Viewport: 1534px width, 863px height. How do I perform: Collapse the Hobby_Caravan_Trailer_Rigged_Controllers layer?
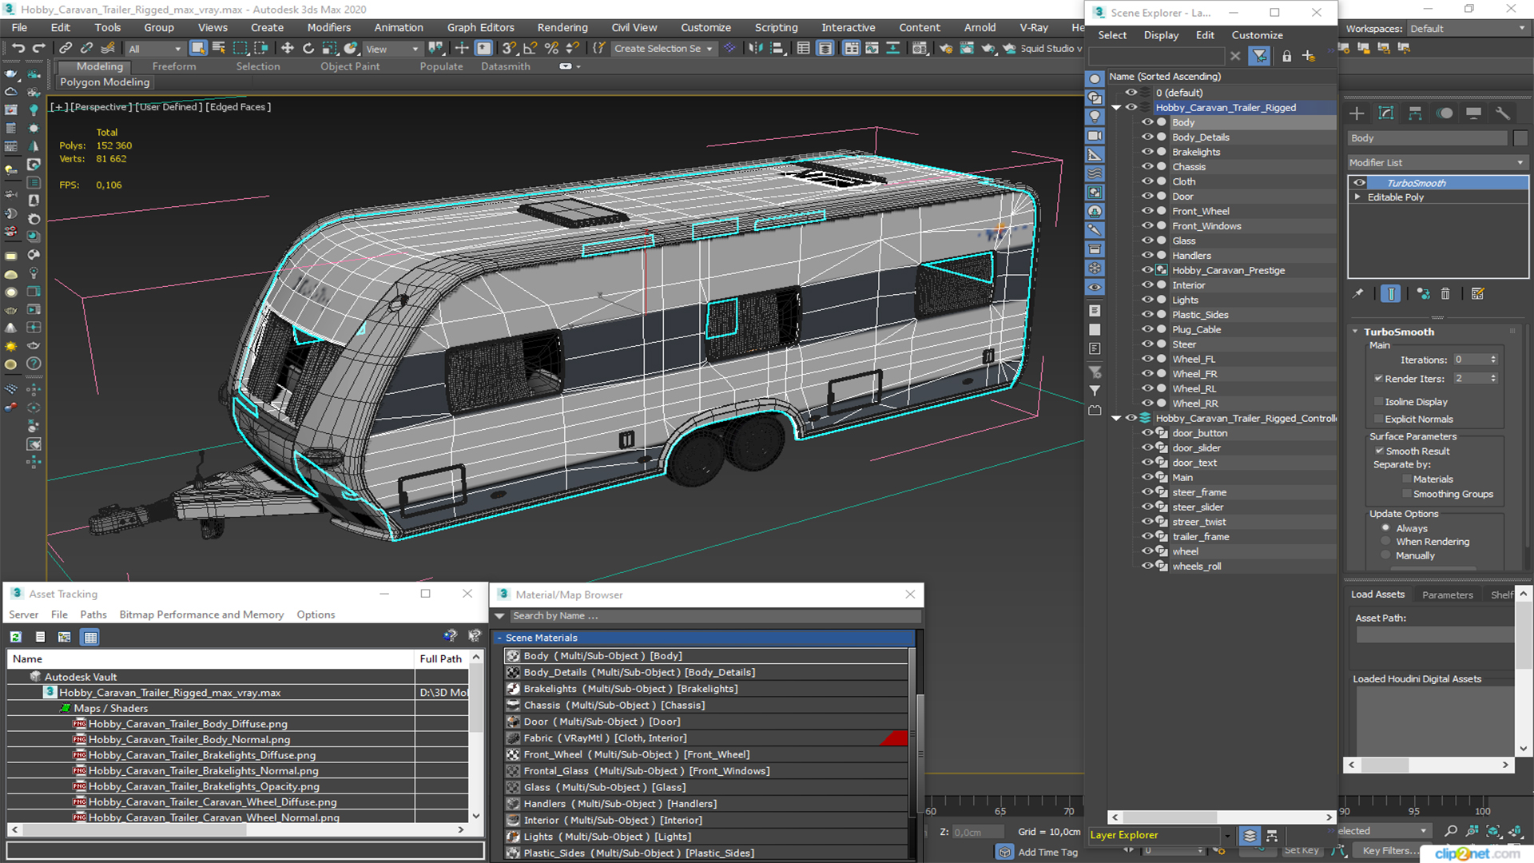click(1116, 418)
